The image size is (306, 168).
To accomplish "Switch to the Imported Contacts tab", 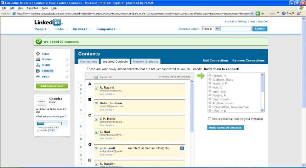I will (115, 62).
